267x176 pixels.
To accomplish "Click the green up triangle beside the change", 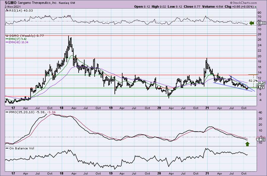I will [255, 7].
